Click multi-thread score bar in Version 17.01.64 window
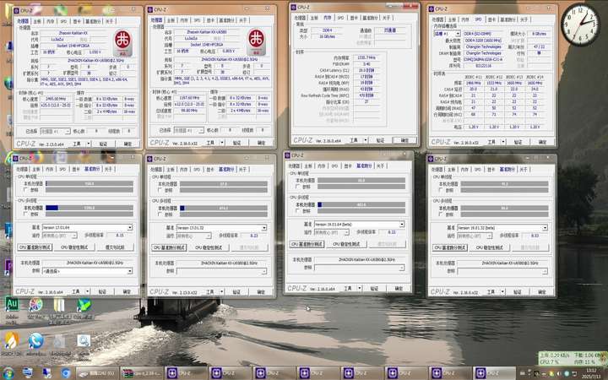Image resolution: width=608 pixels, height=380 pixels. (90, 208)
